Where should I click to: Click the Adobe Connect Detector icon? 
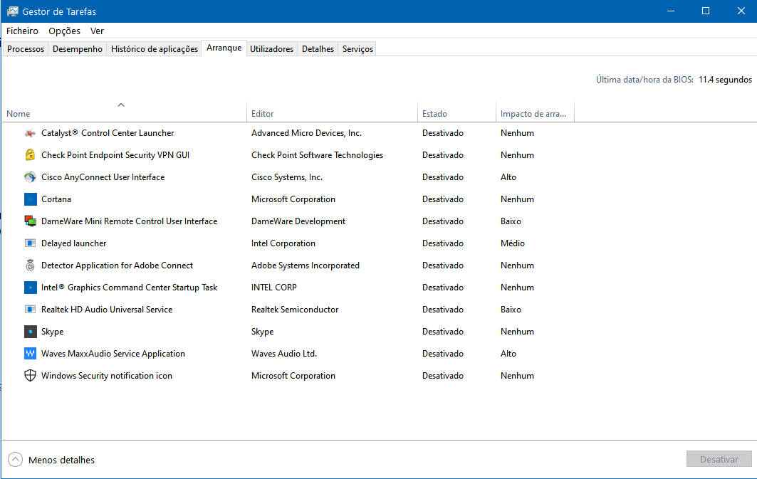(x=30, y=265)
